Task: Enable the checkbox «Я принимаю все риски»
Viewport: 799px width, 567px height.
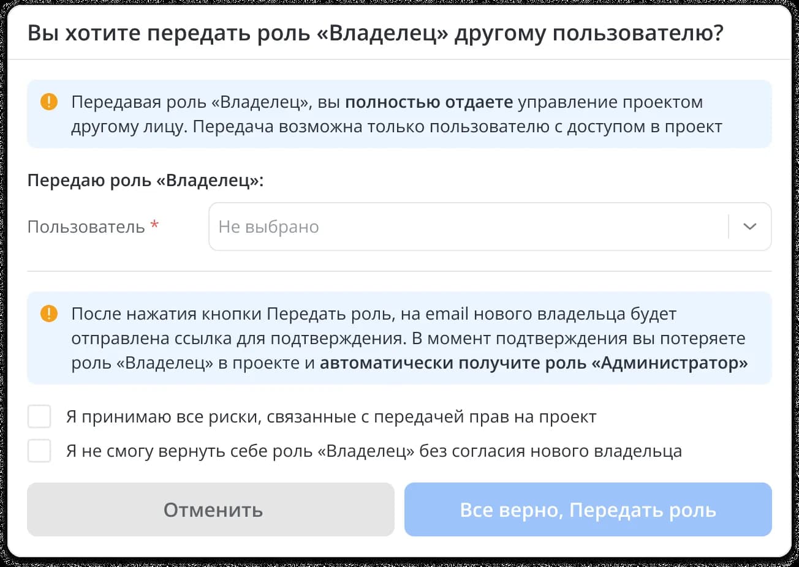Action: [x=39, y=416]
